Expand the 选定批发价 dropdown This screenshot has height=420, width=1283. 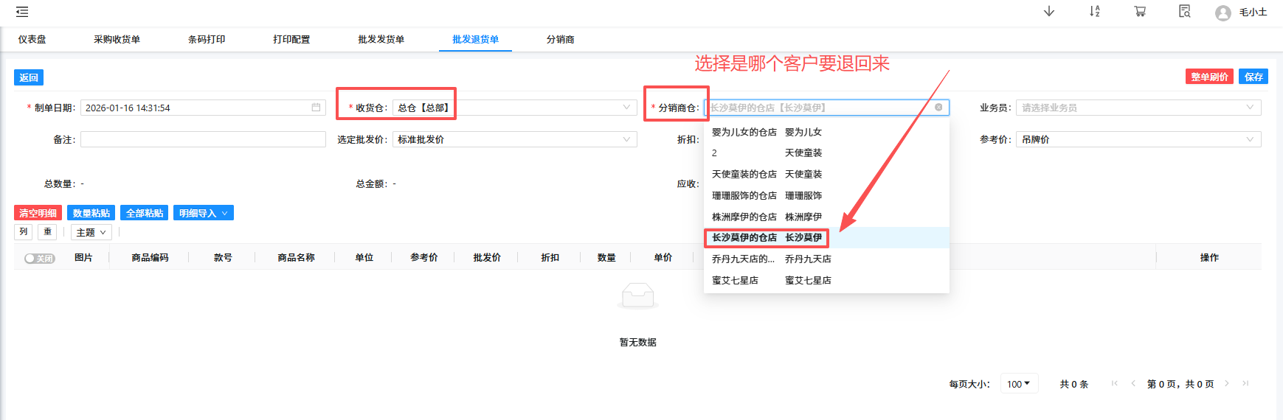[x=515, y=139]
